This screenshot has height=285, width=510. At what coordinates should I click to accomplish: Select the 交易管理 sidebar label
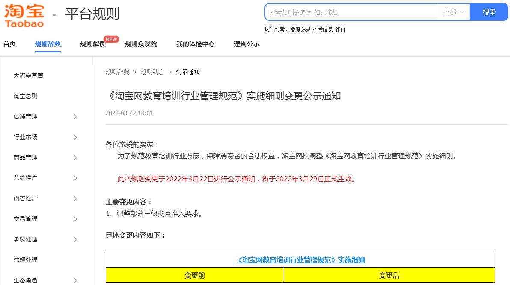[x=25, y=219]
